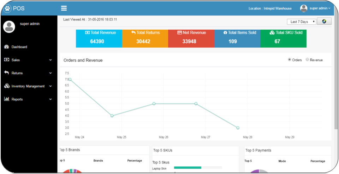339x174 pixels.
Task: Click the Total Items Sold 109 tile
Action: point(237,38)
